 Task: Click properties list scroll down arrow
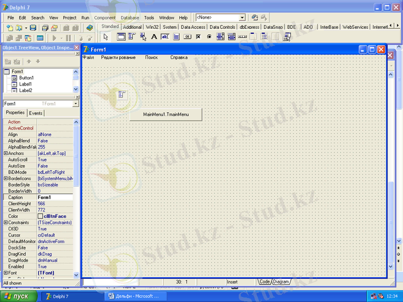[x=76, y=275]
